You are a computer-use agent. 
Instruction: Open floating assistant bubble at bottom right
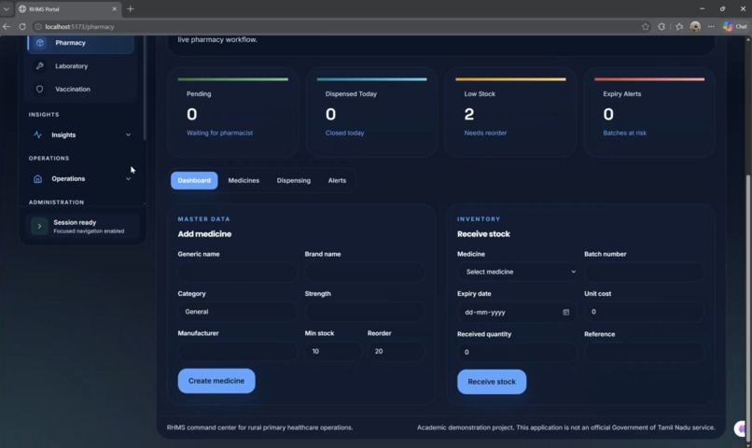(742, 427)
